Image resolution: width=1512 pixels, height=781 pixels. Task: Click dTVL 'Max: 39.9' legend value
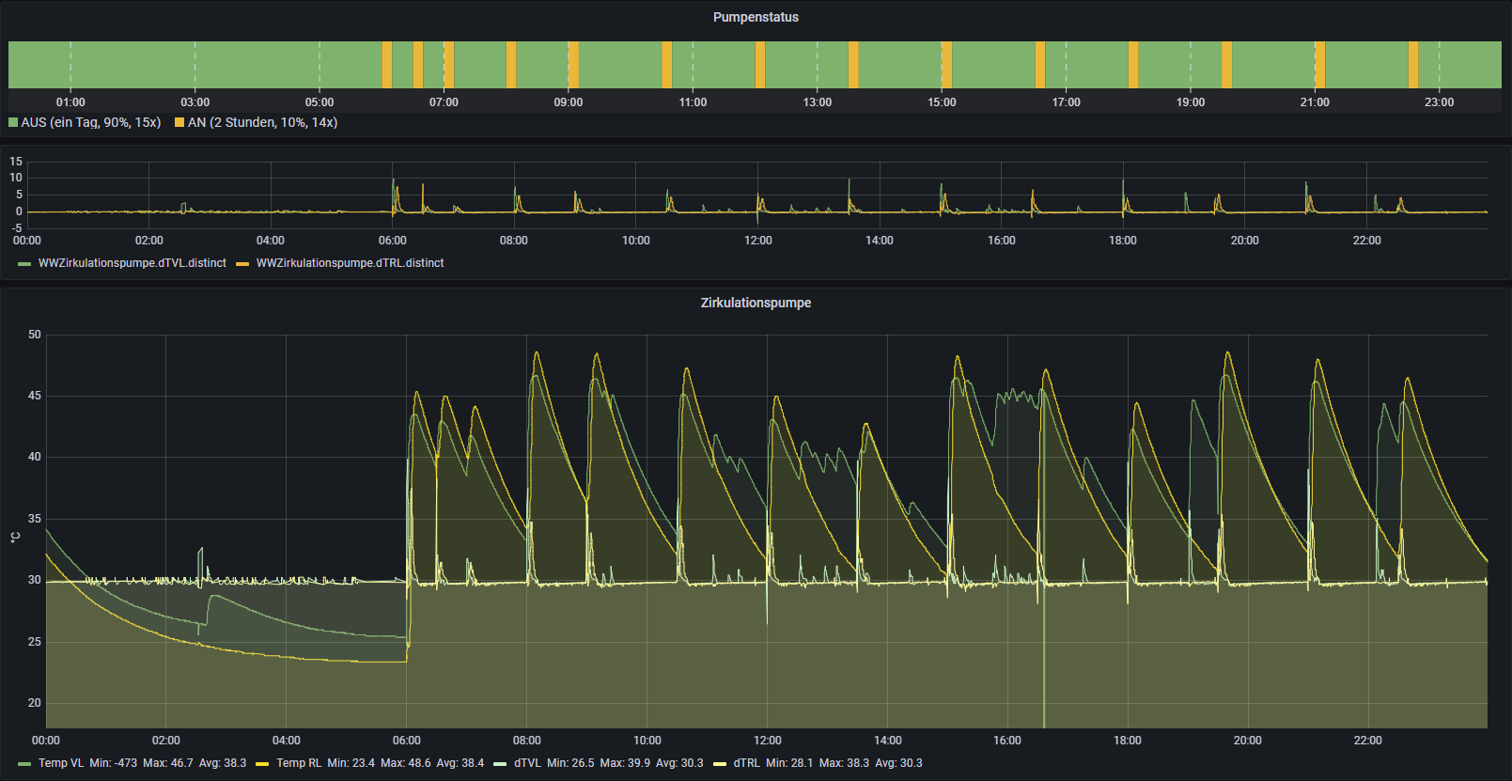(x=625, y=763)
